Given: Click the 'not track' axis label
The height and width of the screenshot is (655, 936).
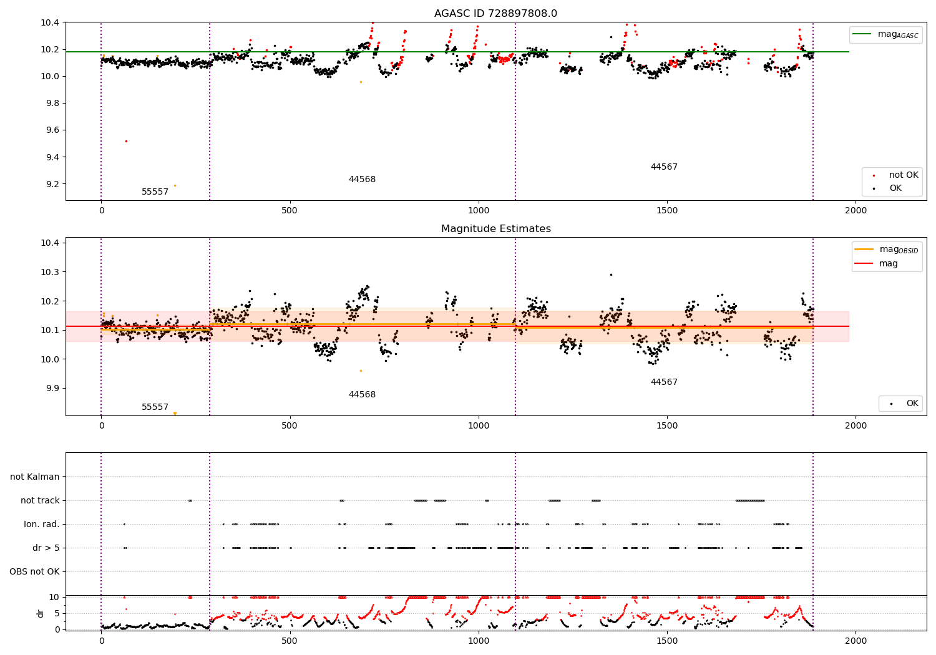Looking at the screenshot, I should 40,500.
